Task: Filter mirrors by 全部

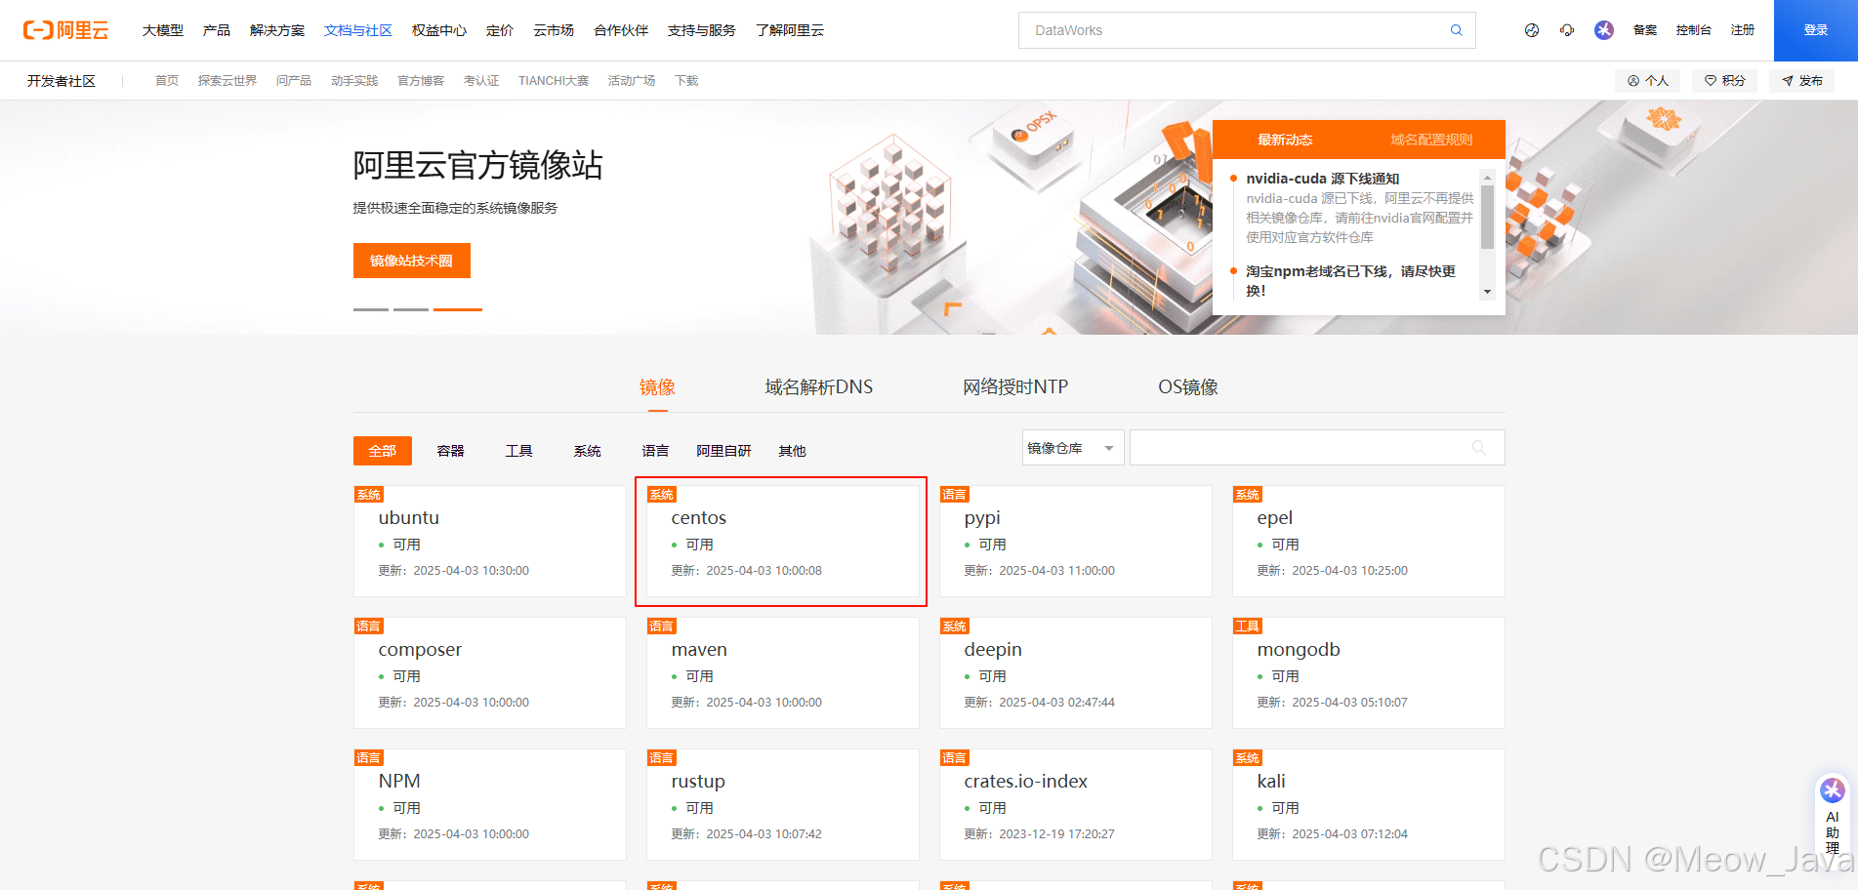Action: (383, 451)
